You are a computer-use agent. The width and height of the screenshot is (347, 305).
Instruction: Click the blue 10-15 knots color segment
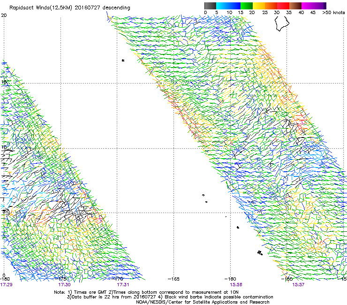click(x=234, y=6)
